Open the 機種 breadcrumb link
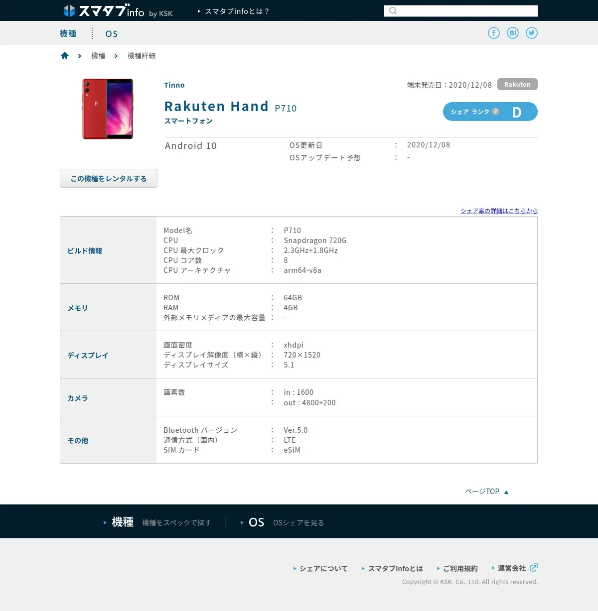The image size is (598, 611). pyautogui.click(x=98, y=56)
